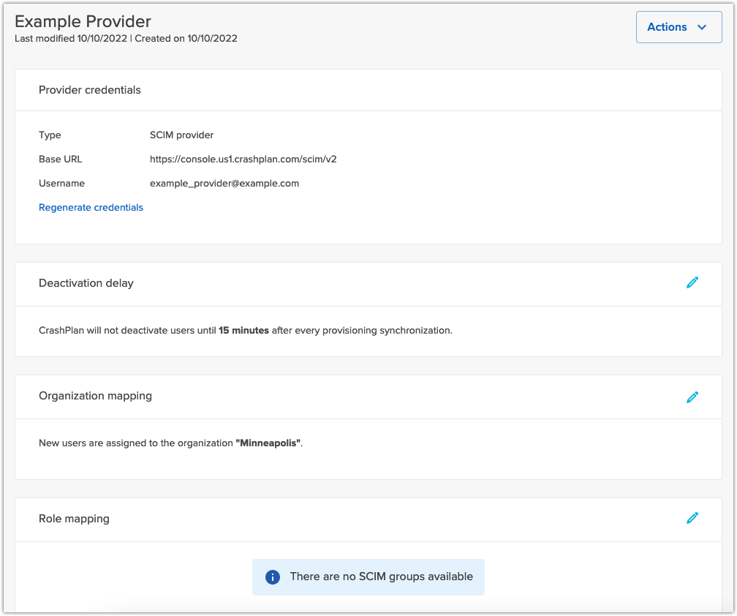Select the Example Provider page title
Viewport: 737px width, 616px height.
(x=83, y=22)
